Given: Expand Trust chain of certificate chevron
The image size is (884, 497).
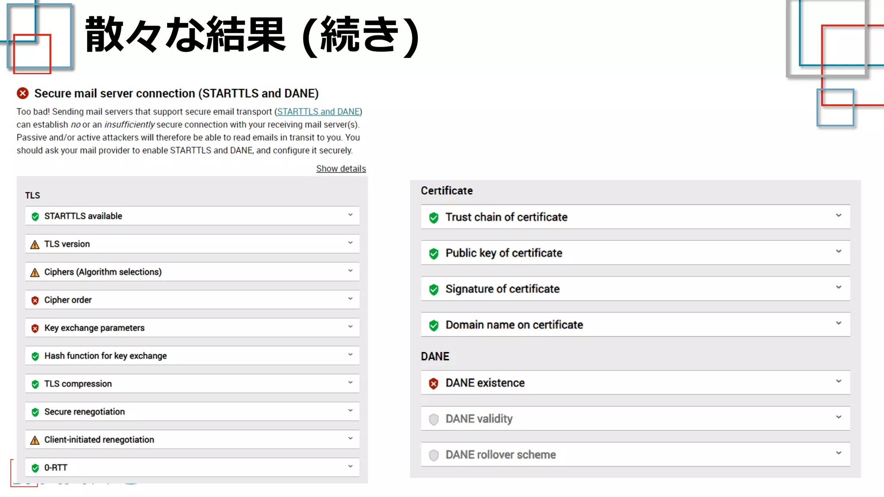Looking at the screenshot, I should coord(839,215).
